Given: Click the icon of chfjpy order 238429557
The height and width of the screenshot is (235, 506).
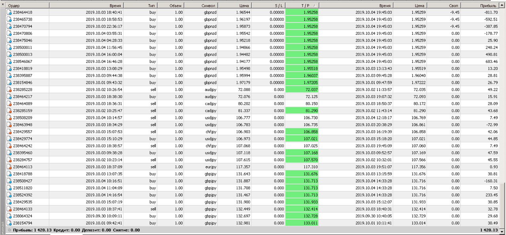Looking at the screenshot, I should pos(9,132).
